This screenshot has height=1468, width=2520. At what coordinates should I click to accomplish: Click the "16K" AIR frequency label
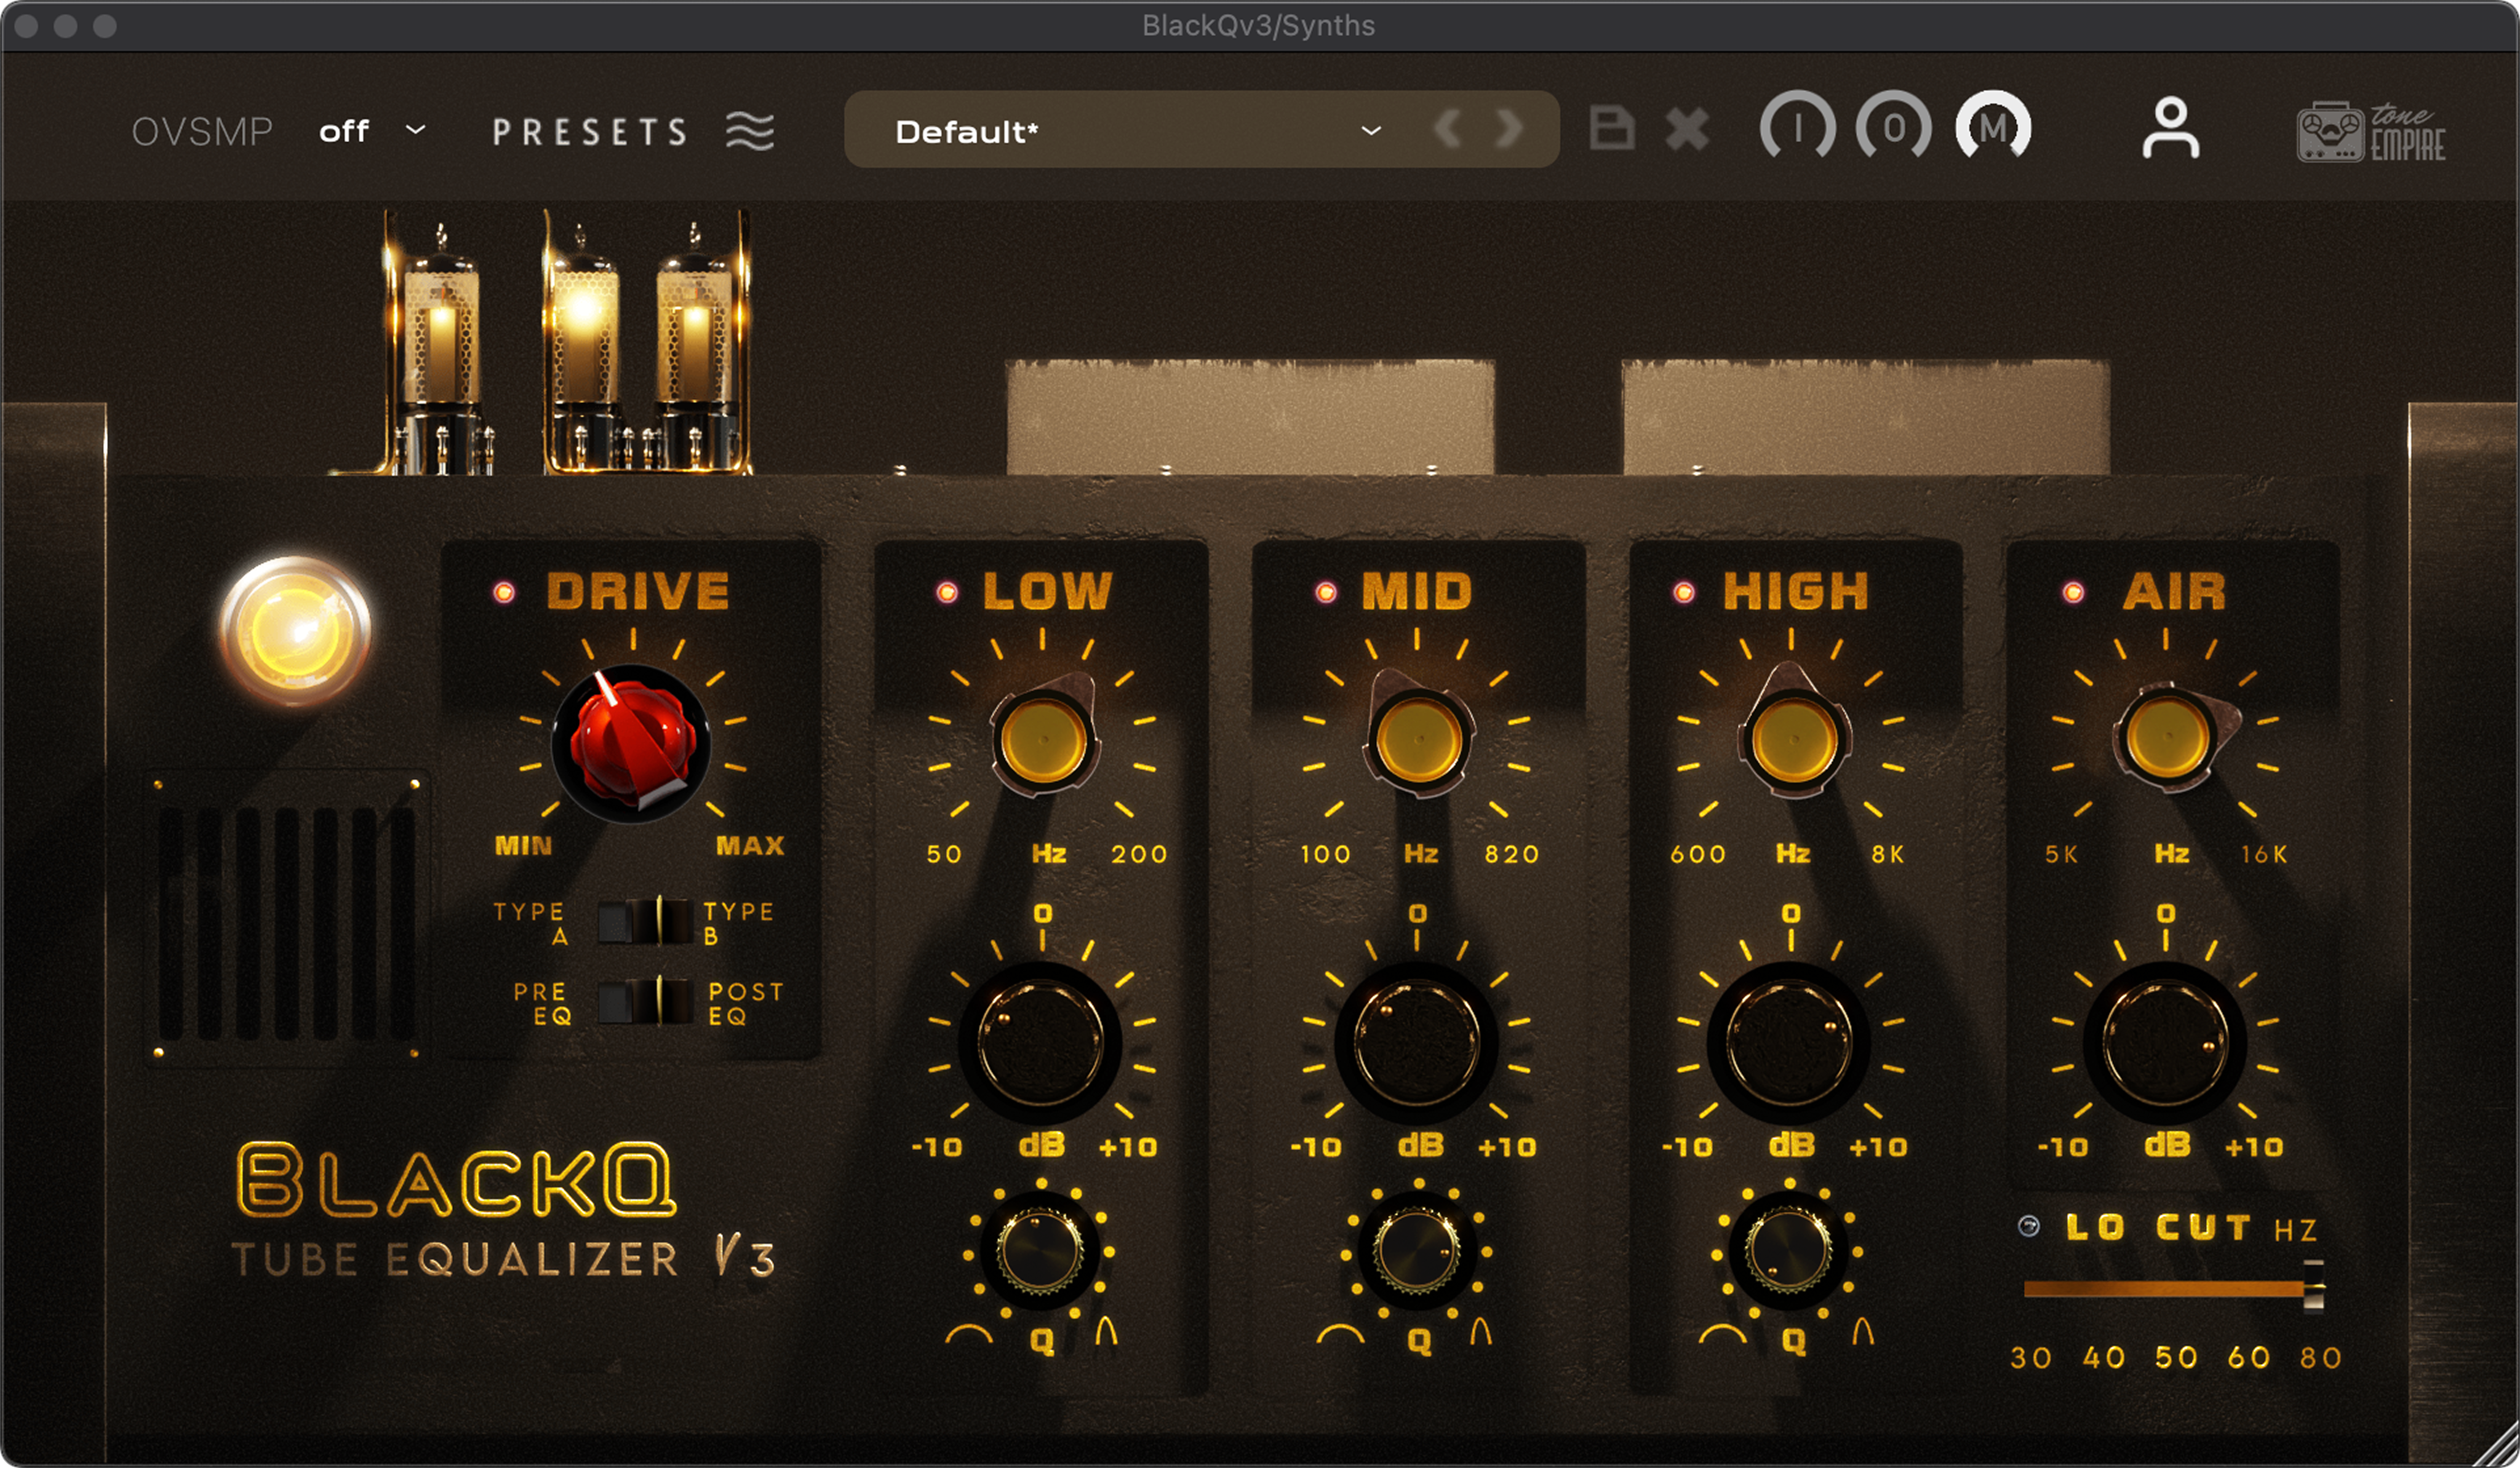click(x=2264, y=854)
